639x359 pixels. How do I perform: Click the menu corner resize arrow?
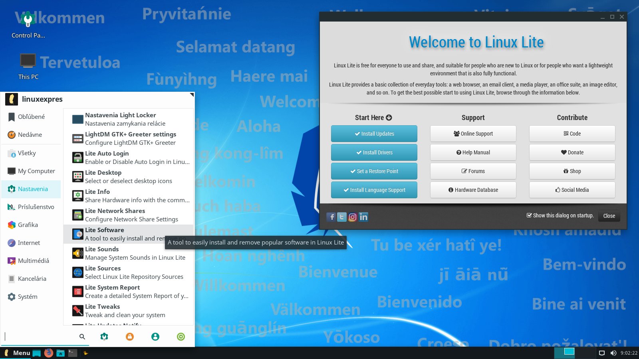point(192,95)
